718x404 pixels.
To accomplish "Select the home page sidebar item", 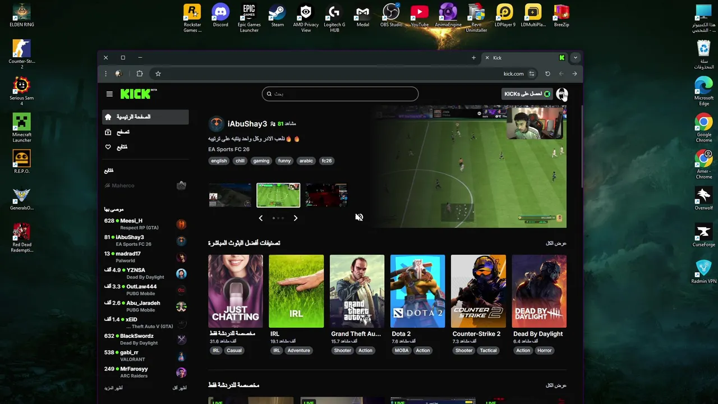I will click(x=145, y=117).
